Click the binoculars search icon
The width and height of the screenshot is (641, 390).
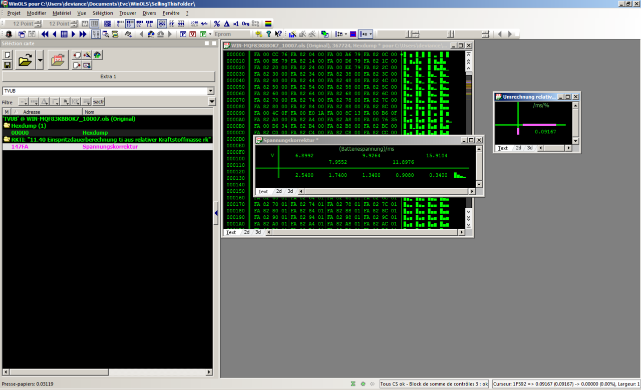(150, 34)
